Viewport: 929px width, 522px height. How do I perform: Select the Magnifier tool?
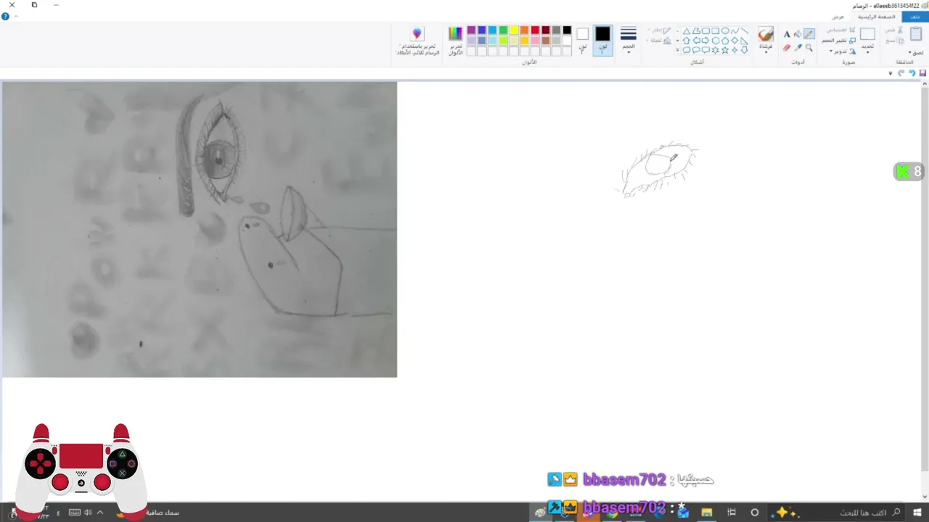[x=809, y=48]
